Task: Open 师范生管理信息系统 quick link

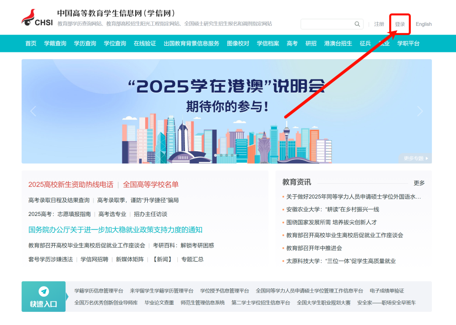Action: [x=203, y=303]
